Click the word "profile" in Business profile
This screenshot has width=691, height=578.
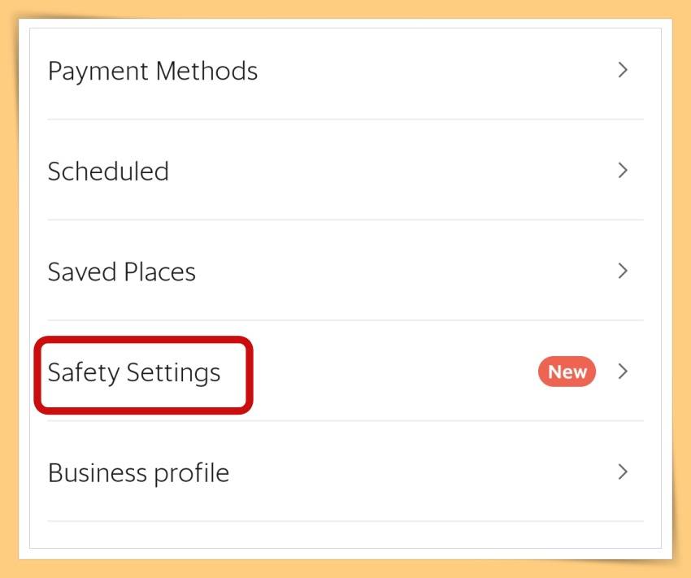[x=192, y=474]
